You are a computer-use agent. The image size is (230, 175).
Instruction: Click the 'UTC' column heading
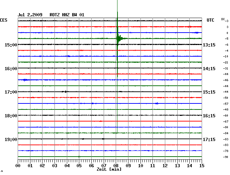[210, 20]
